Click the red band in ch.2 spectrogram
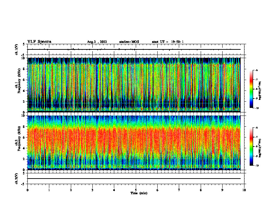 134,139
